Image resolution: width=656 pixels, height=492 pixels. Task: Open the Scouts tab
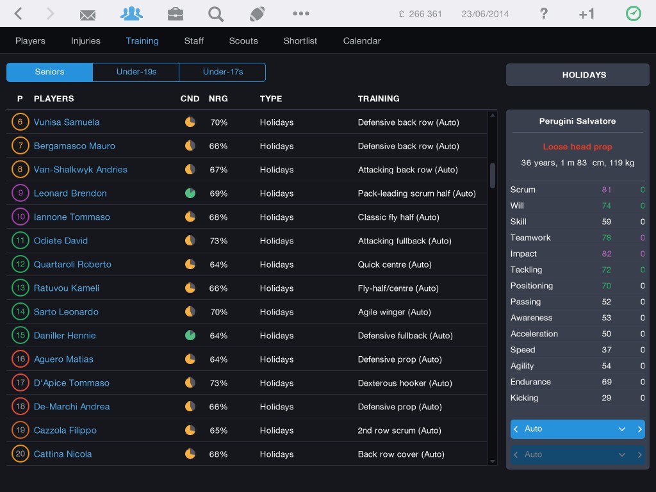[243, 40]
